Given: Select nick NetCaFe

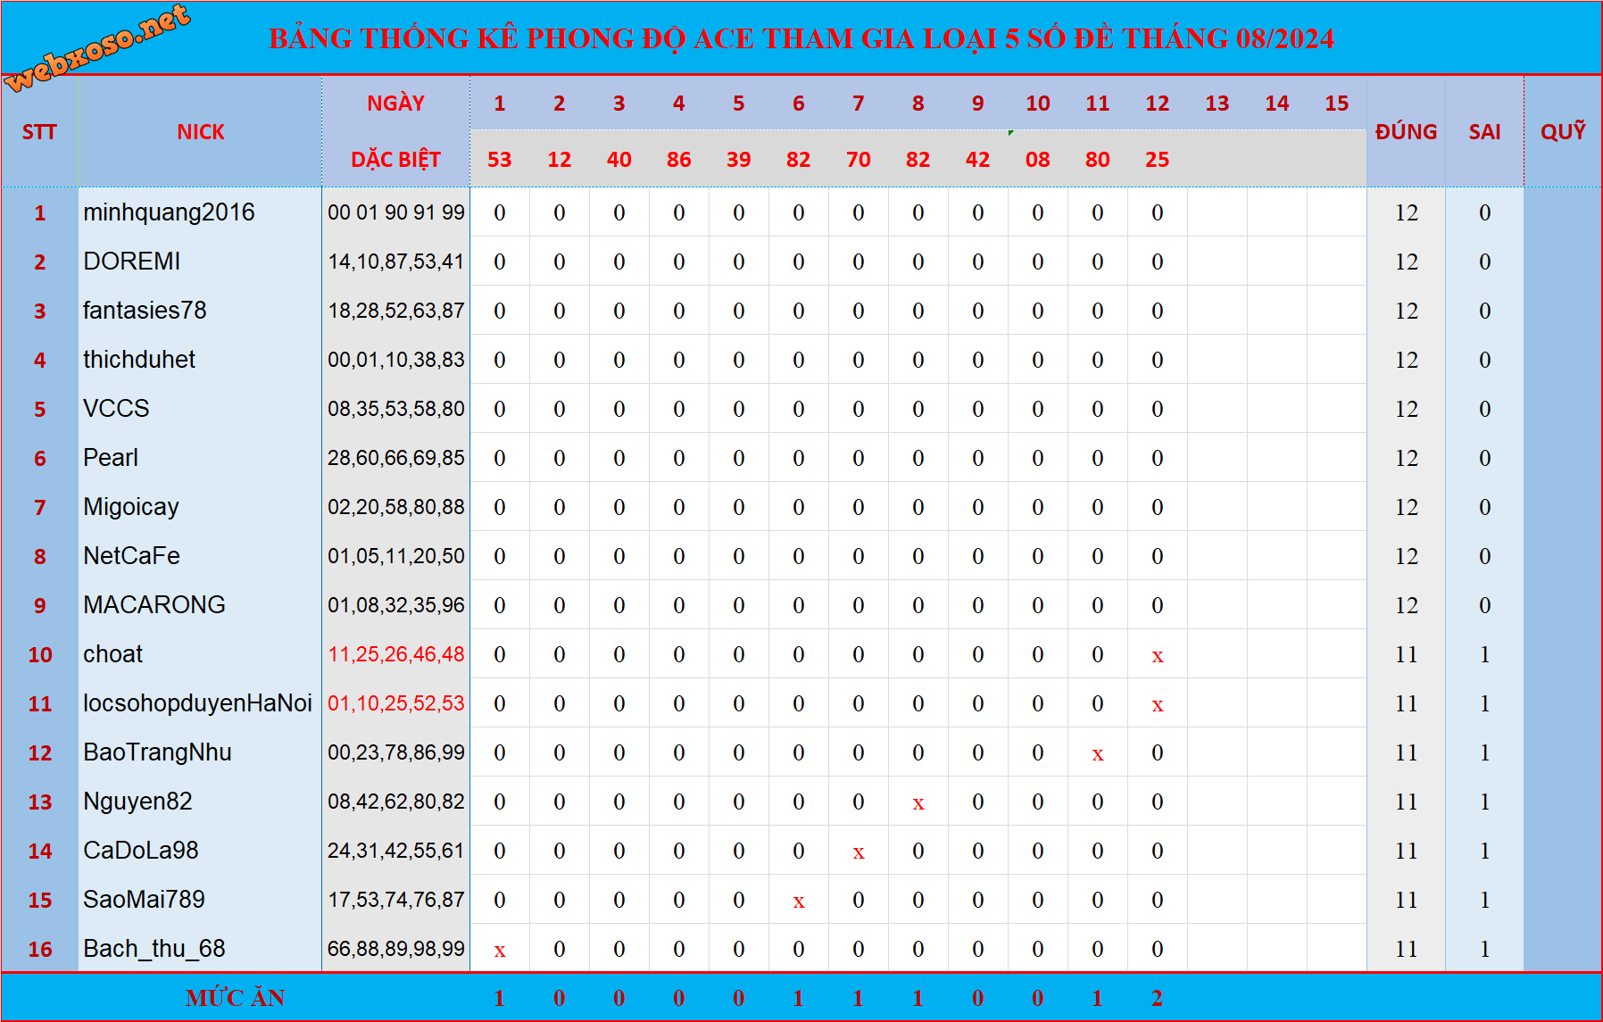Looking at the screenshot, I should coord(132,556).
